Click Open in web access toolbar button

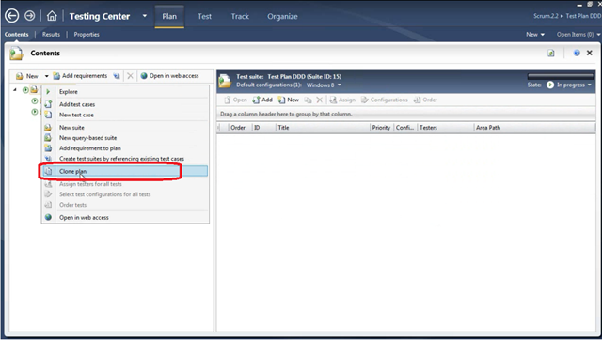[x=169, y=76]
